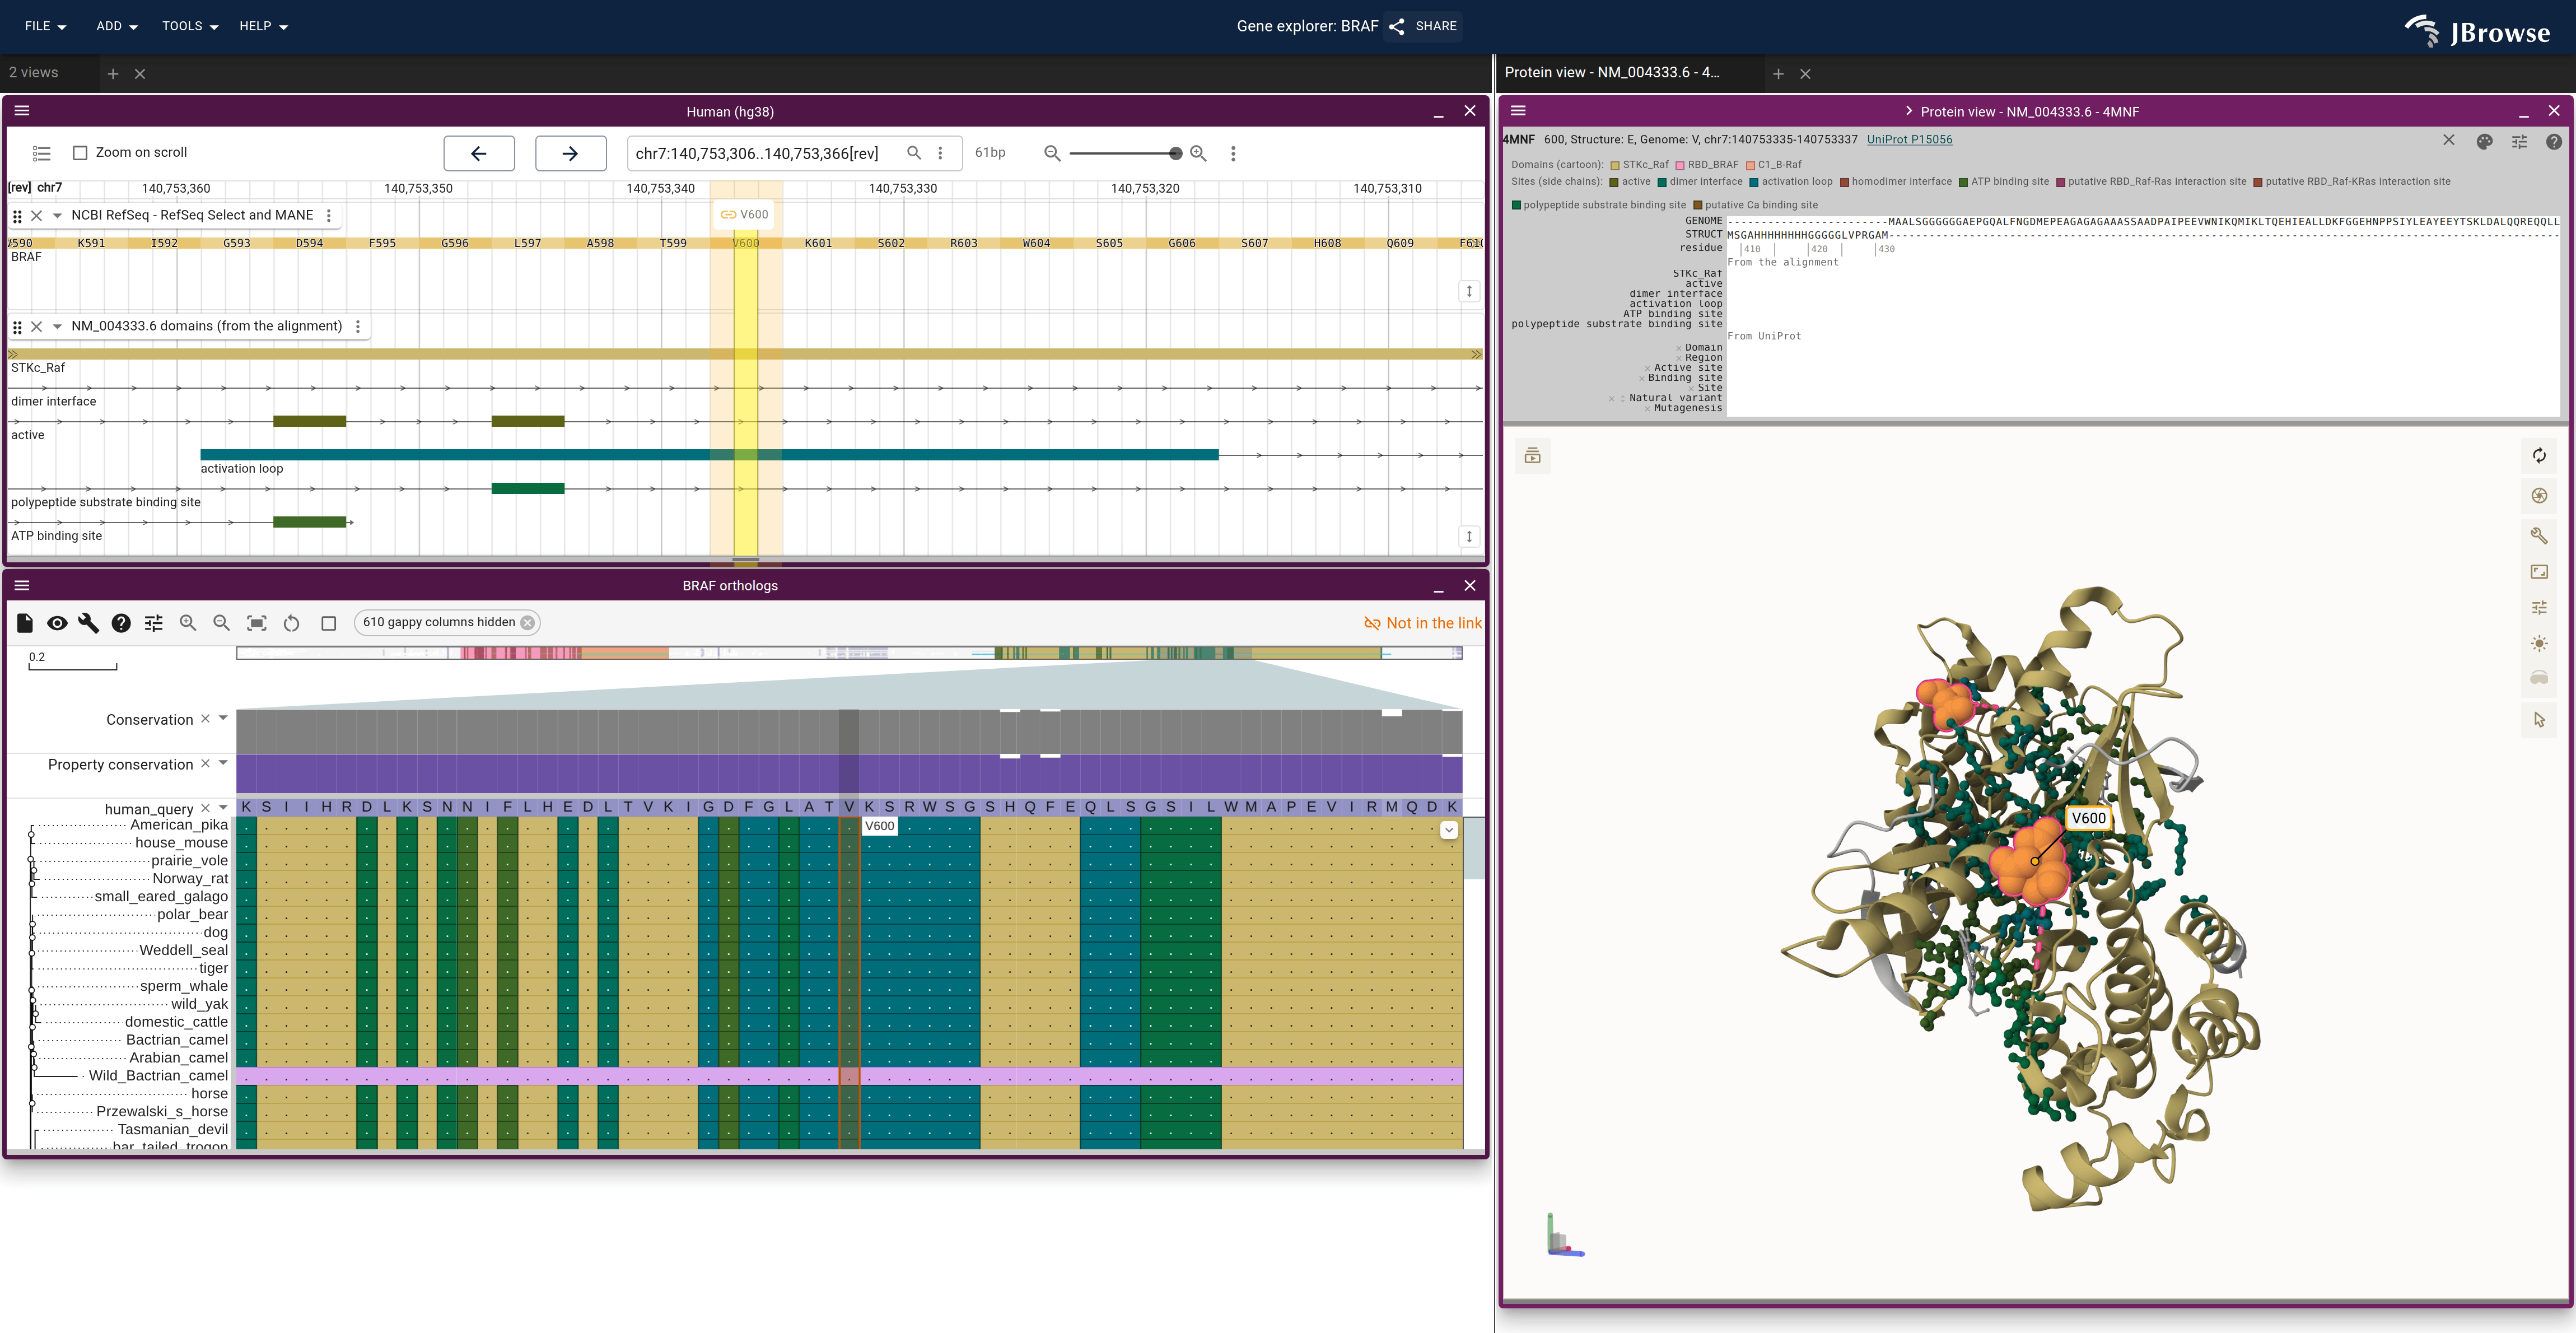Expand the chevron beside Protein view title
The image size is (2576, 1333).
click(x=1908, y=111)
